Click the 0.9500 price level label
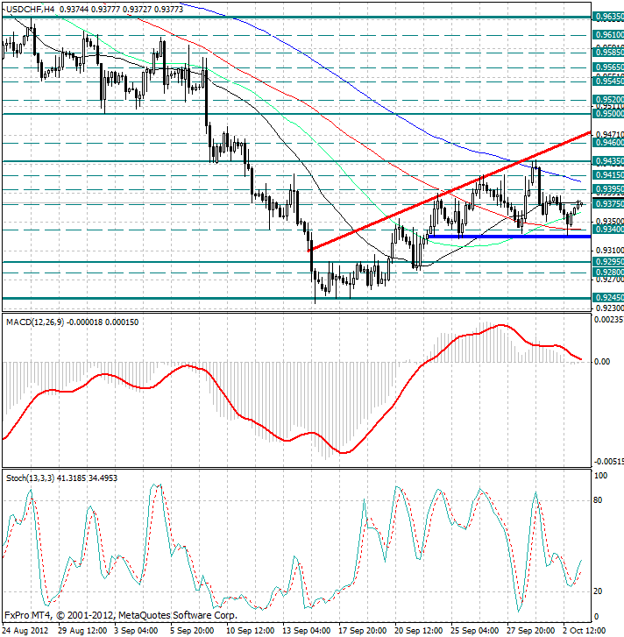Viewport: 624px width, 637px height. point(608,114)
